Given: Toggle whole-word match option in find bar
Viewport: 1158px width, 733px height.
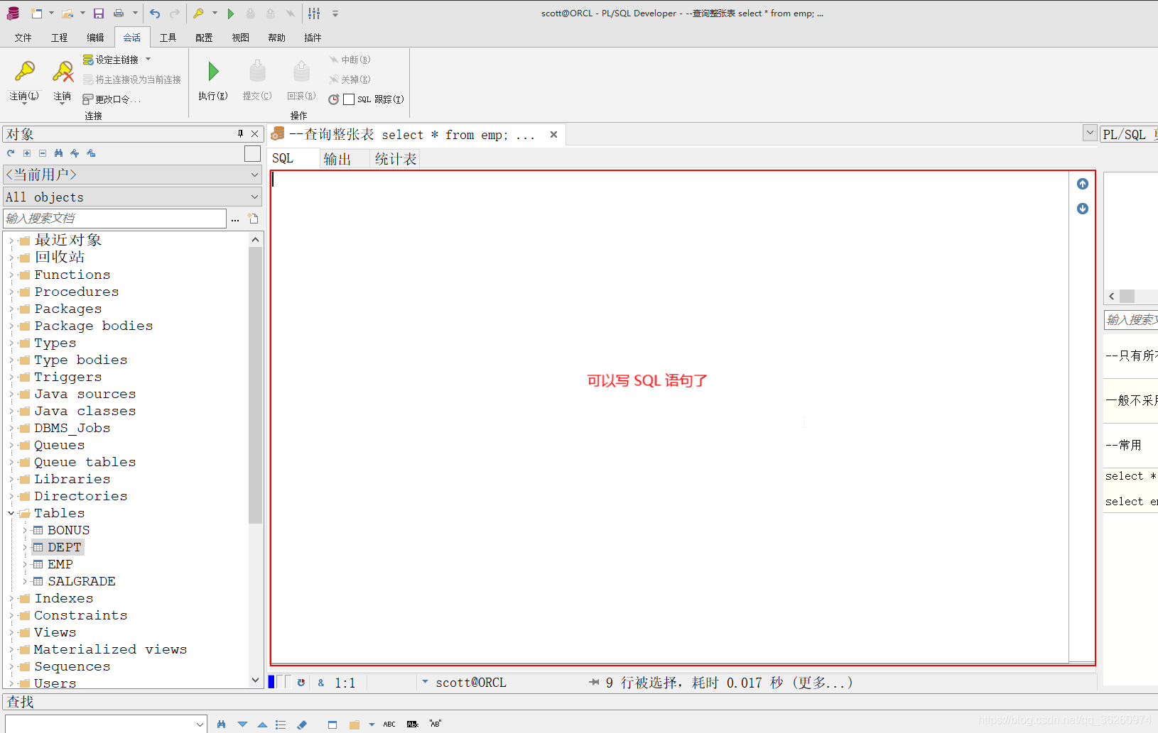Looking at the screenshot, I should pyautogui.click(x=413, y=724).
